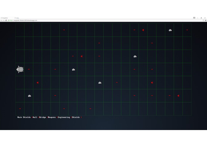Click the last Shields status label
The width and height of the screenshot is (207, 147).
coord(76,117)
